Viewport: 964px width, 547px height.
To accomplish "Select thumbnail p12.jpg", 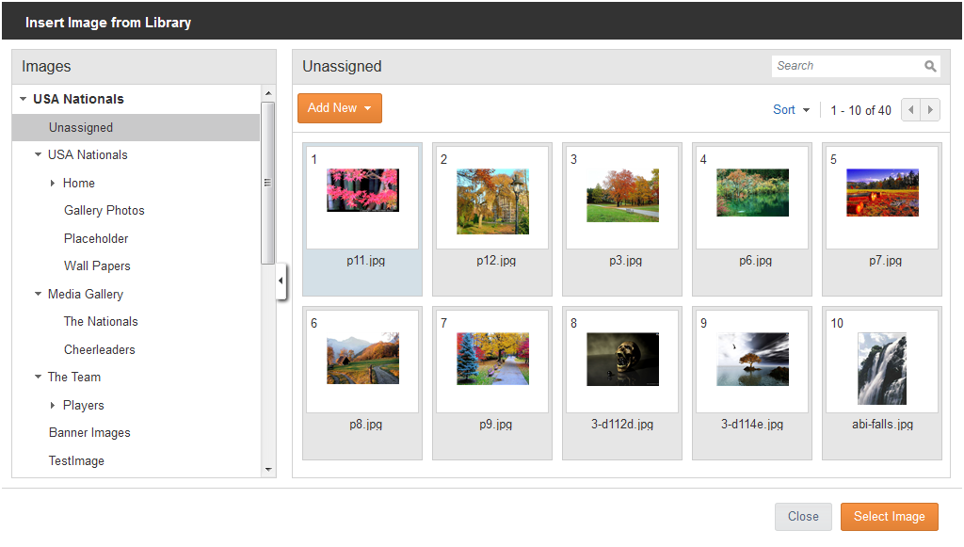I will [492, 219].
